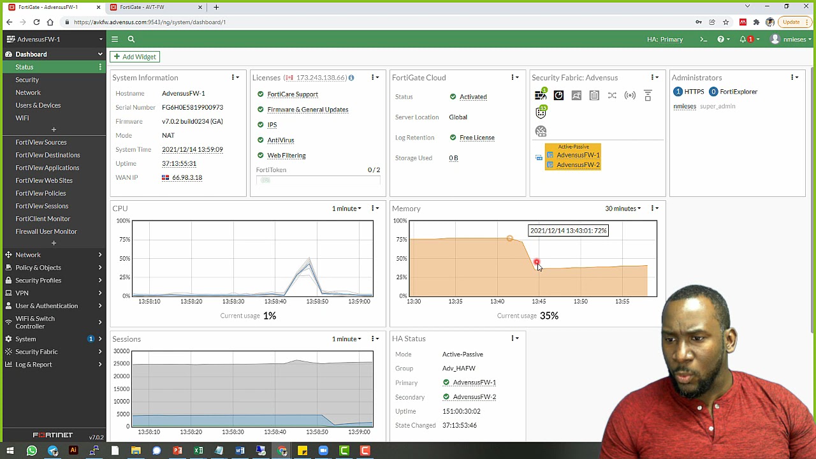
Task: Open File Explorer from the taskbar
Action: [x=136, y=451]
